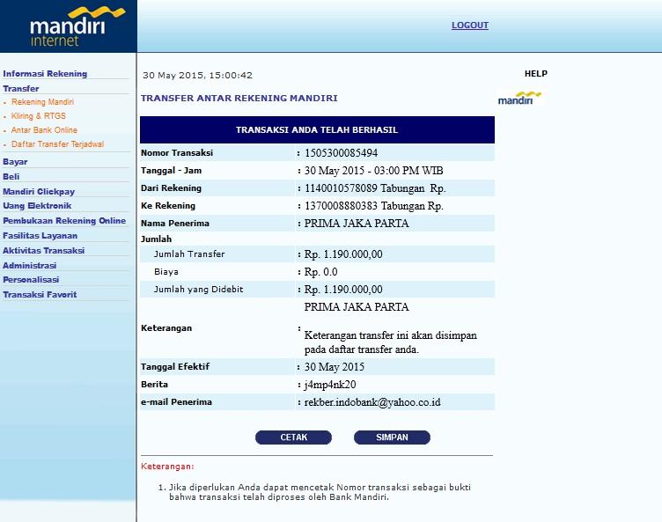Click the Mandiri Internet logo

click(x=77, y=26)
